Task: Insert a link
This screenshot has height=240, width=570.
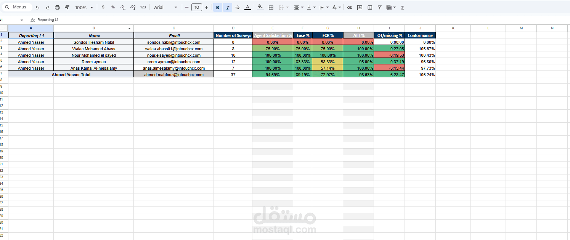Action: coord(350,7)
